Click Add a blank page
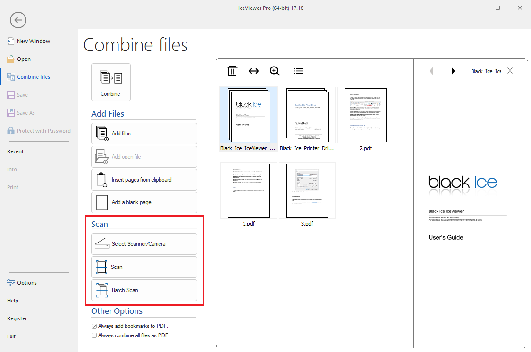531x352 pixels. click(144, 202)
